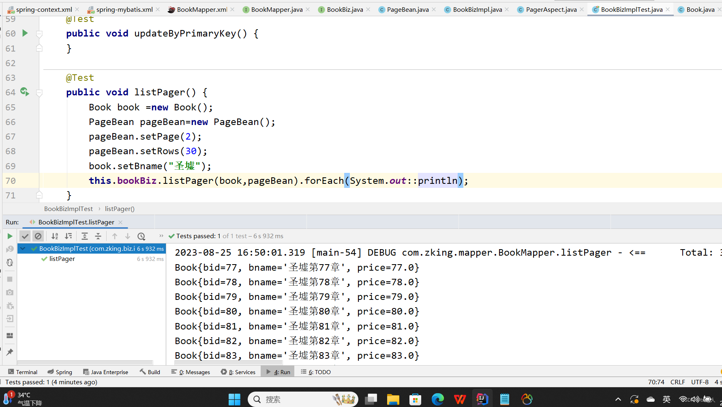Switch to the BookBiz.java tab
This screenshot has width=722, height=407.
345,9
